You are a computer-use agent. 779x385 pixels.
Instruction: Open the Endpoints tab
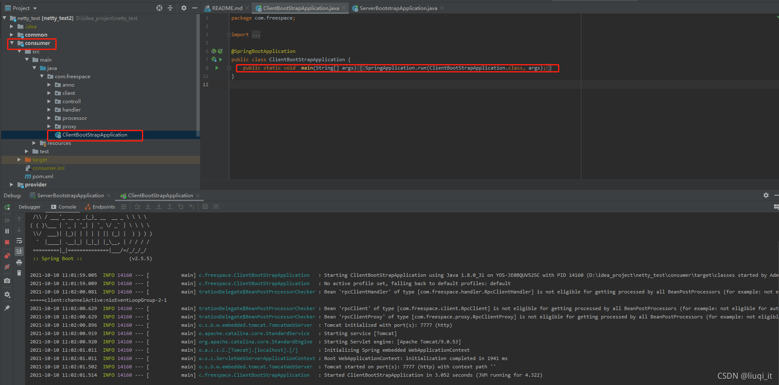[100, 206]
